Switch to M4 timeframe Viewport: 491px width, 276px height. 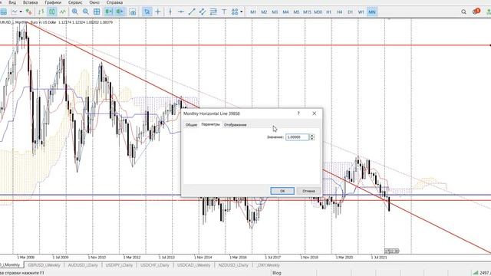[285, 12]
